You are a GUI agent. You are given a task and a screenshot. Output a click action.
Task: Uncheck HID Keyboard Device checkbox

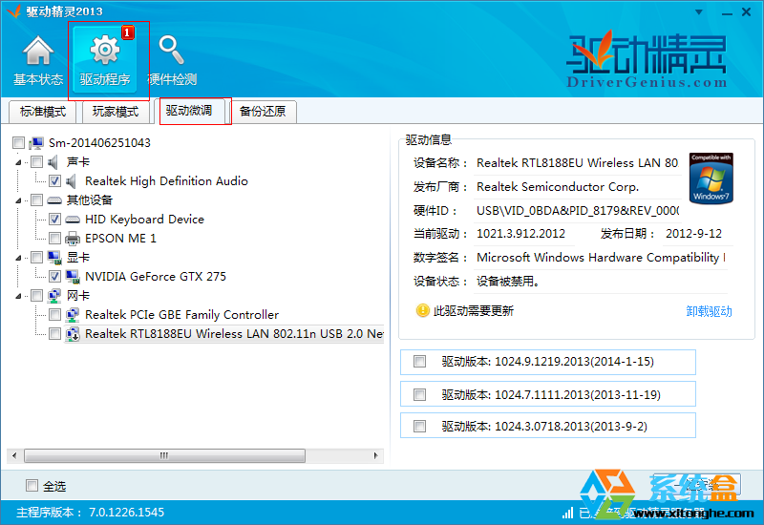pyautogui.click(x=54, y=220)
